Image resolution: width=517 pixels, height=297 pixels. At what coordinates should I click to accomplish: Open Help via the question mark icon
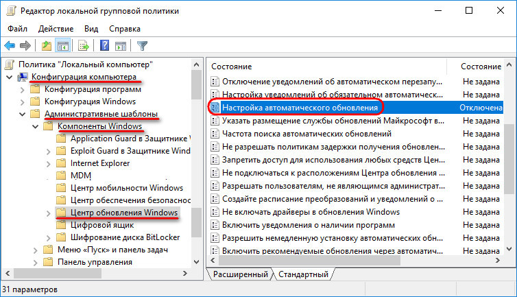point(104,45)
